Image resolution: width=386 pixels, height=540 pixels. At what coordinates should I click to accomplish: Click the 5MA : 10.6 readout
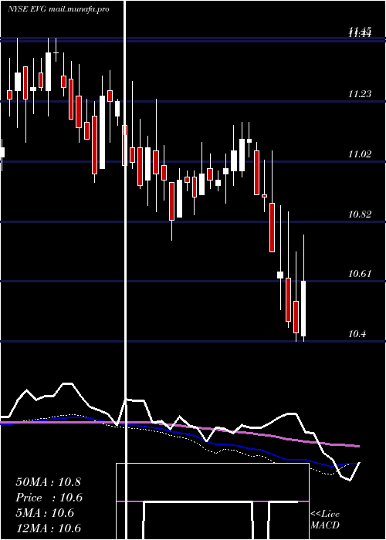coord(45,513)
